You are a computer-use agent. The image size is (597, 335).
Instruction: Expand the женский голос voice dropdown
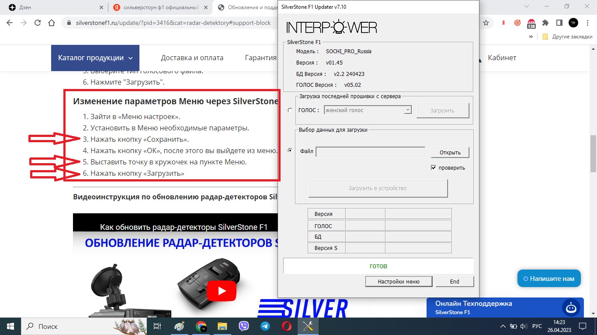point(408,110)
